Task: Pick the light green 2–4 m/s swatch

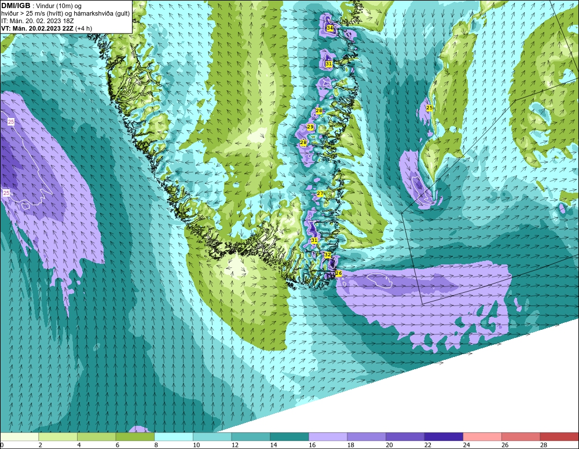Action: [x=58, y=437]
